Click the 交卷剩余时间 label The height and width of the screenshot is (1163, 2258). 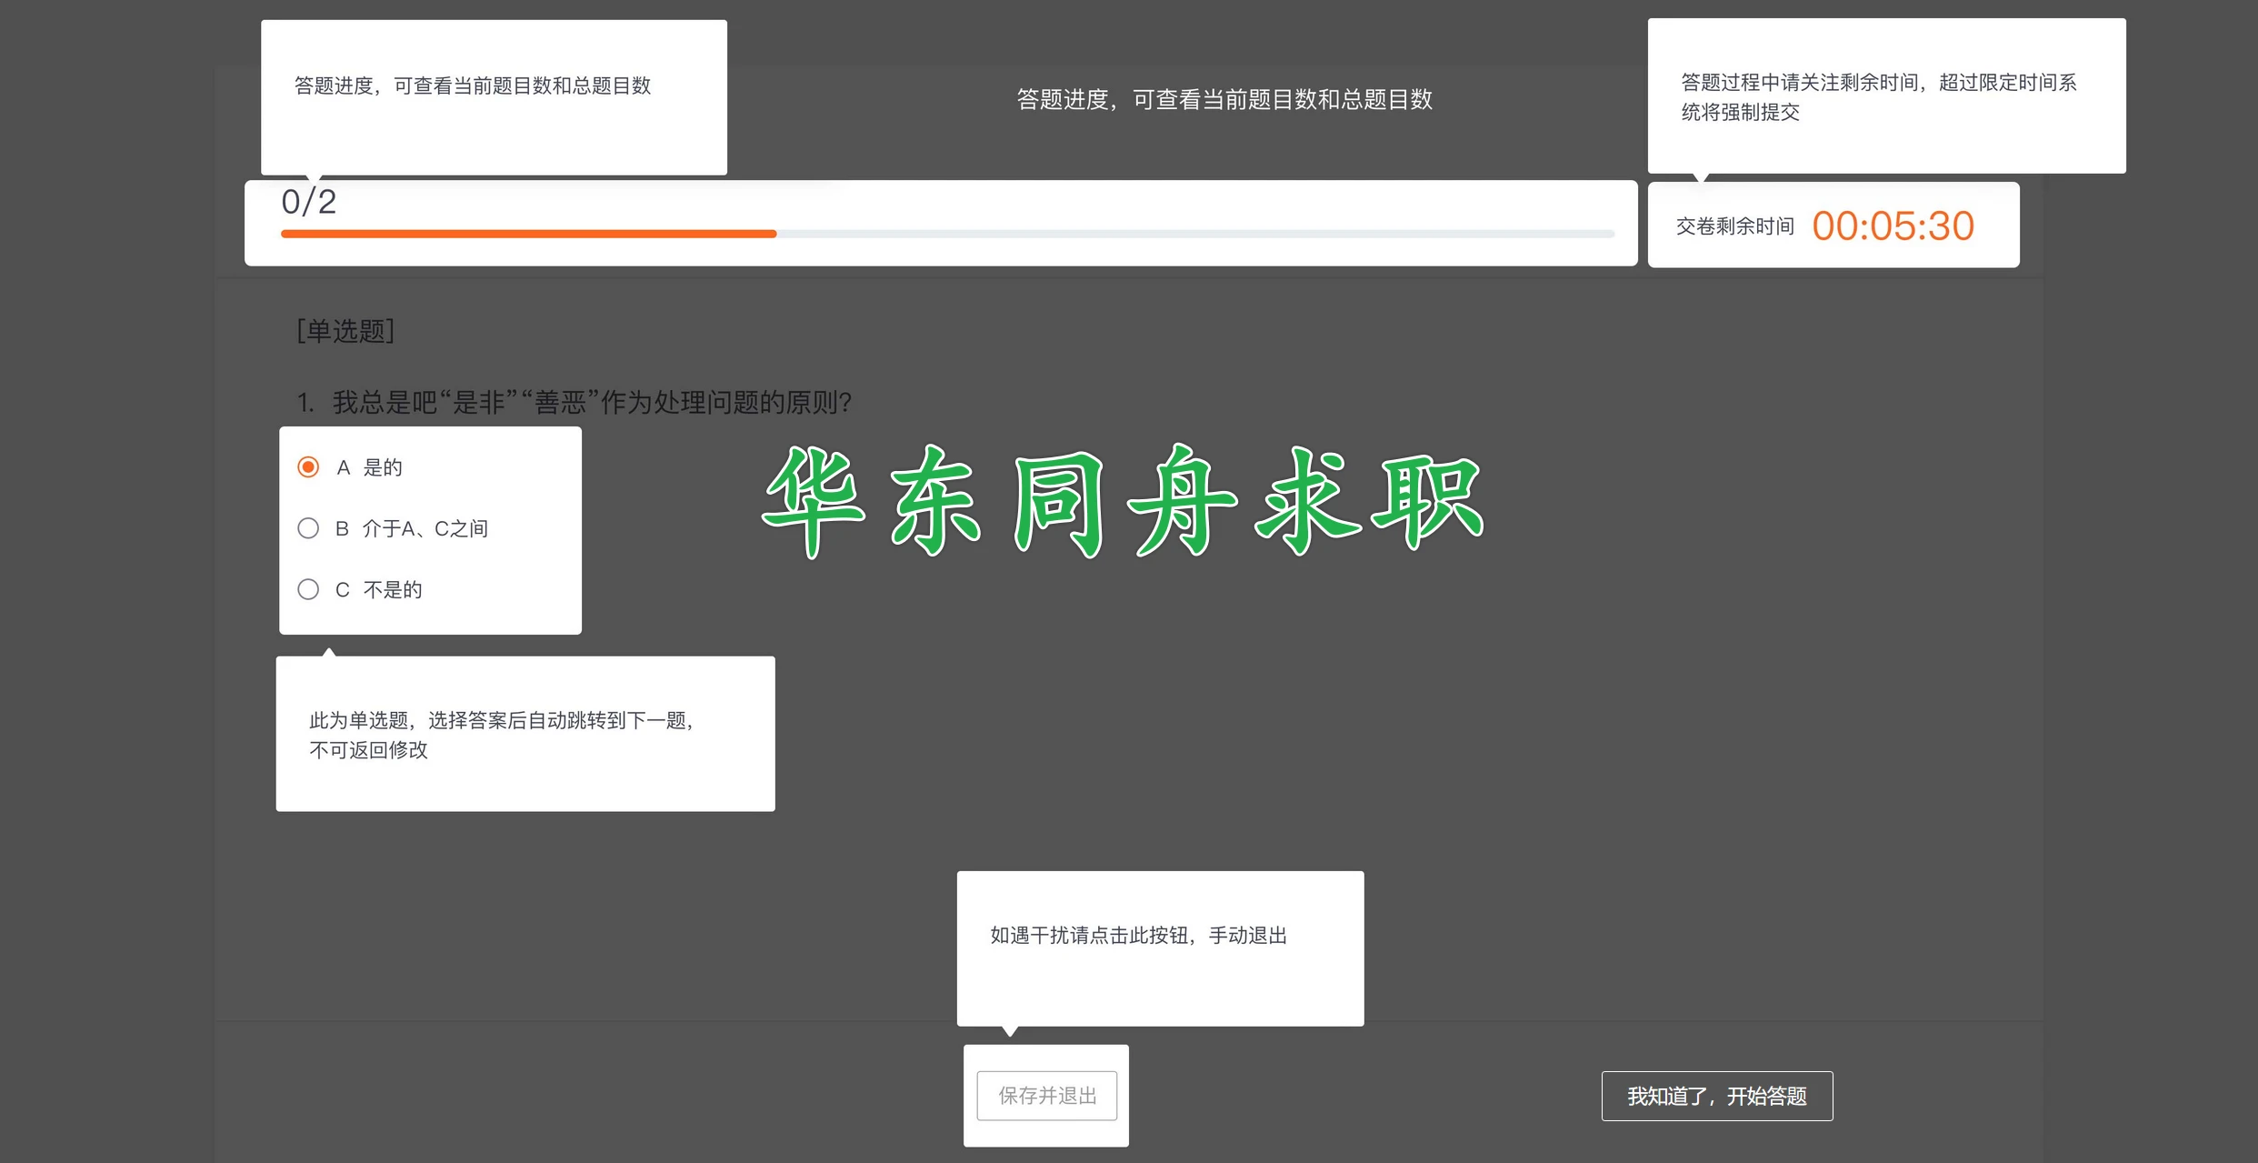[x=1734, y=226]
